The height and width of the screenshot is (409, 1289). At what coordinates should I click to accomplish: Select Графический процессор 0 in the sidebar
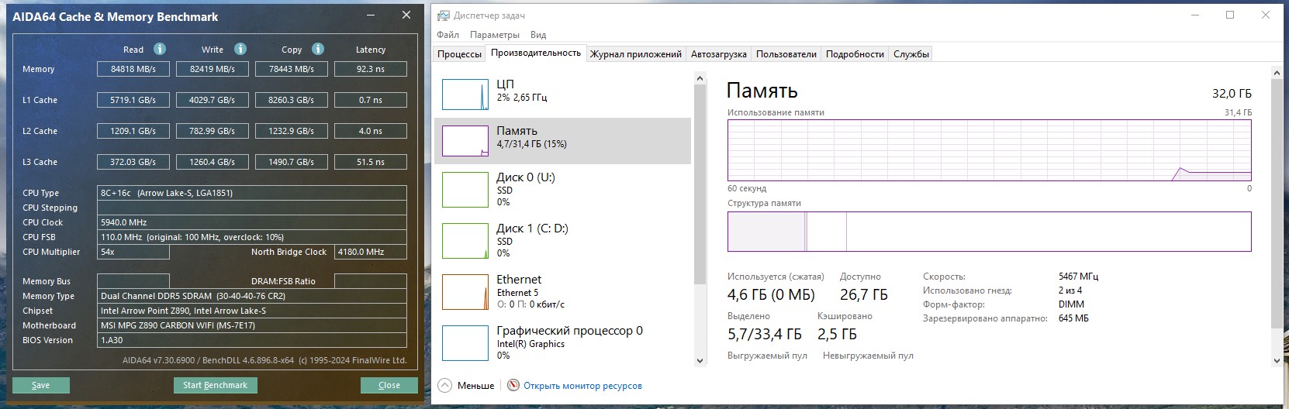click(563, 344)
